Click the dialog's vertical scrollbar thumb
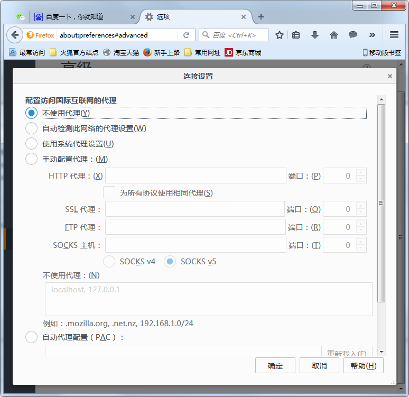Viewport: 409px width, 397px height. (x=381, y=203)
